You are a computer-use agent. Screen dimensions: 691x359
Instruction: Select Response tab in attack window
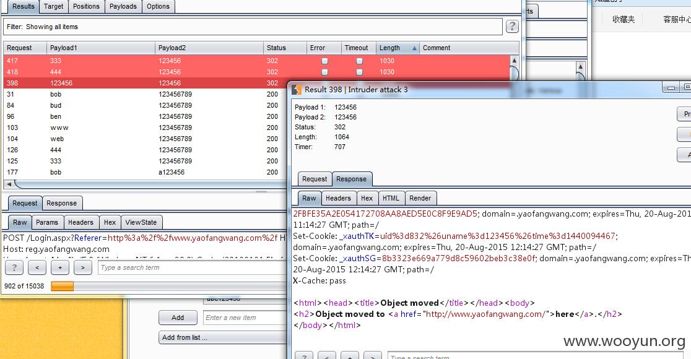pos(62,203)
